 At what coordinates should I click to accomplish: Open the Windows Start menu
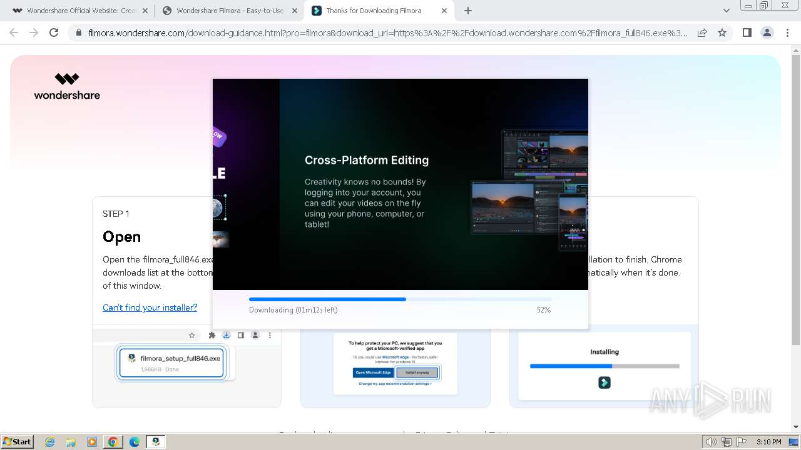point(18,441)
